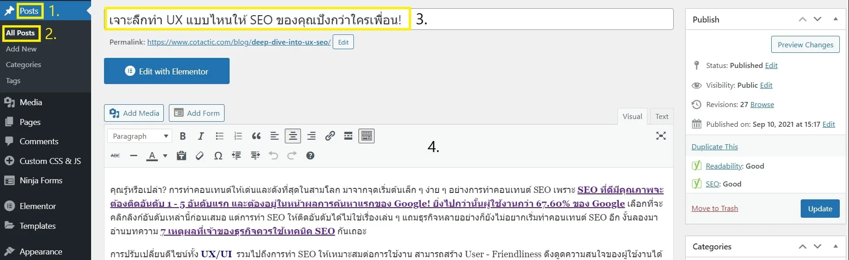Edit the post Status
Image resolution: width=849 pixels, height=260 pixels.
[x=771, y=65]
